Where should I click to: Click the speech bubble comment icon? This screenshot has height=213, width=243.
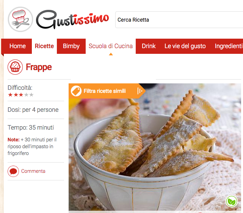[13, 171]
